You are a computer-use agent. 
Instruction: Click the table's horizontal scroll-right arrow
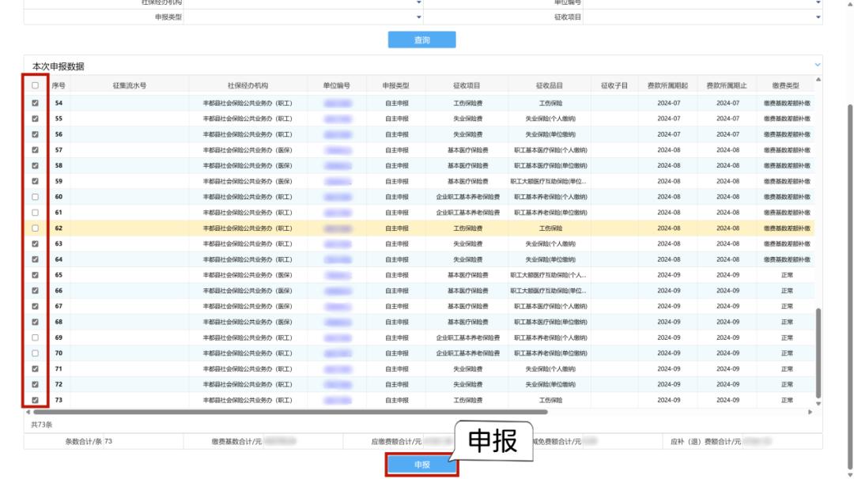809,412
